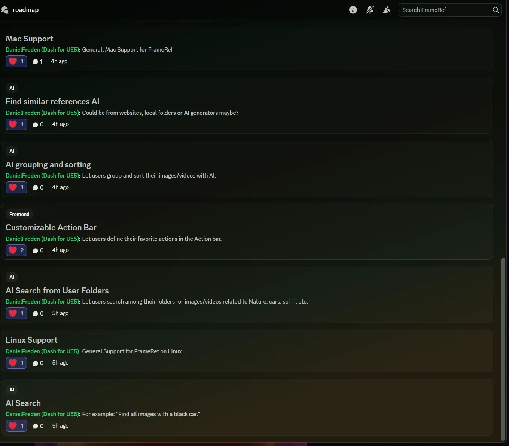Toggle heart reaction on Mac Support
This screenshot has height=446, width=509.
[x=16, y=61]
